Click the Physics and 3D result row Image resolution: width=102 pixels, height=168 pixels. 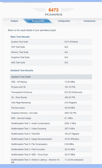(x=51, y=87)
